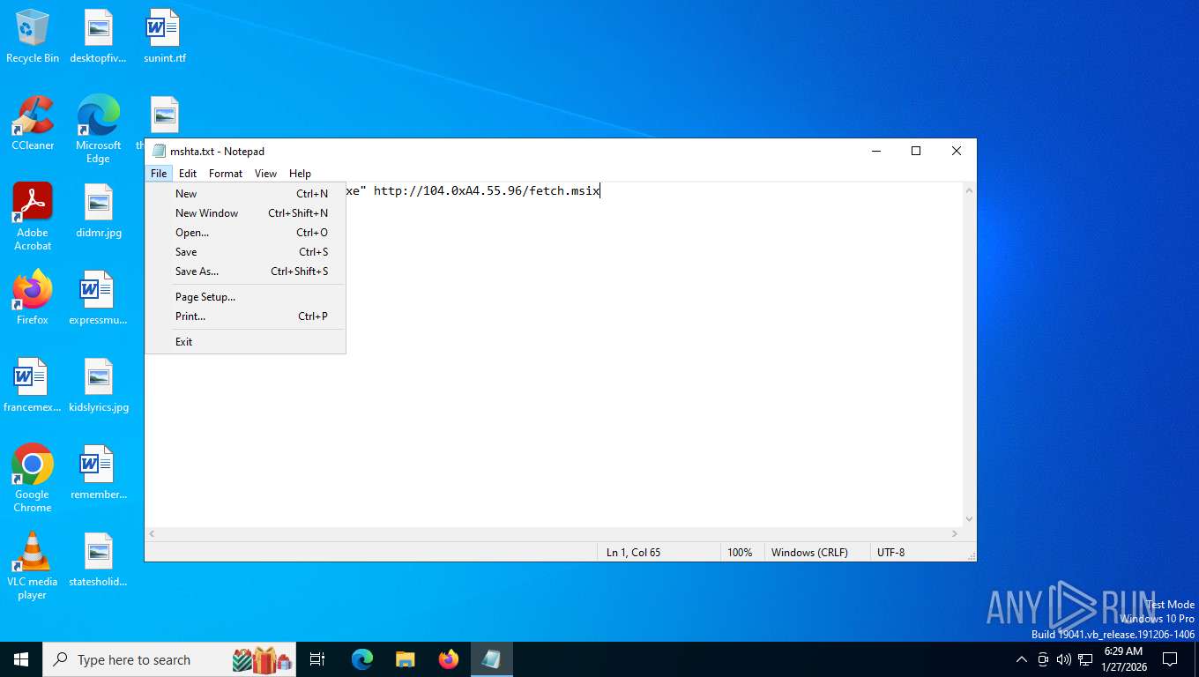Screen dimensions: 1199x677
Task: Choose New Window in the File menu
Action: (246, 213)
